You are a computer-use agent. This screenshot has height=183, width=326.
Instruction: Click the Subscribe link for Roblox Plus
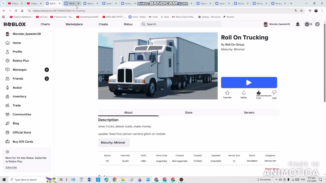click(x=11, y=167)
